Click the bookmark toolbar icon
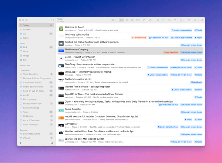Image resolution: width=222 pixels, height=163 pixels. 158,20
